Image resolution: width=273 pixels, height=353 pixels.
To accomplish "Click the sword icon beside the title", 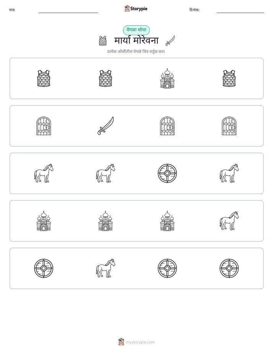I will point(170,41).
